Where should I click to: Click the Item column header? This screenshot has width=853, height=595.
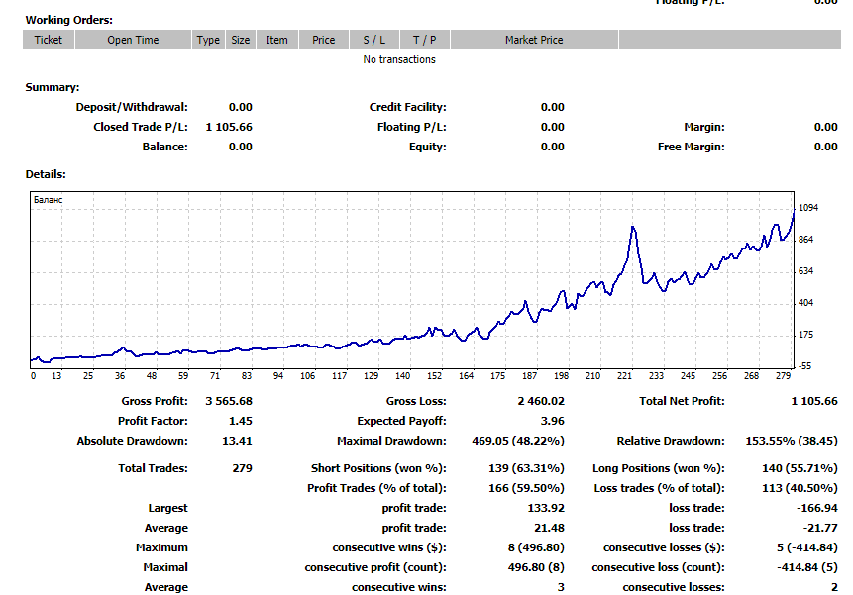pos(276,40)
